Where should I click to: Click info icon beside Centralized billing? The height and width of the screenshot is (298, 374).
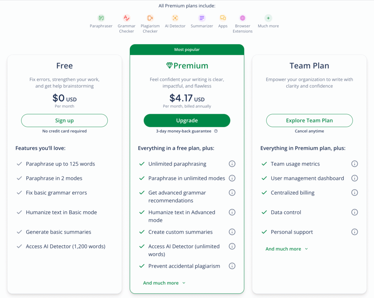click(x=355, y=193)
